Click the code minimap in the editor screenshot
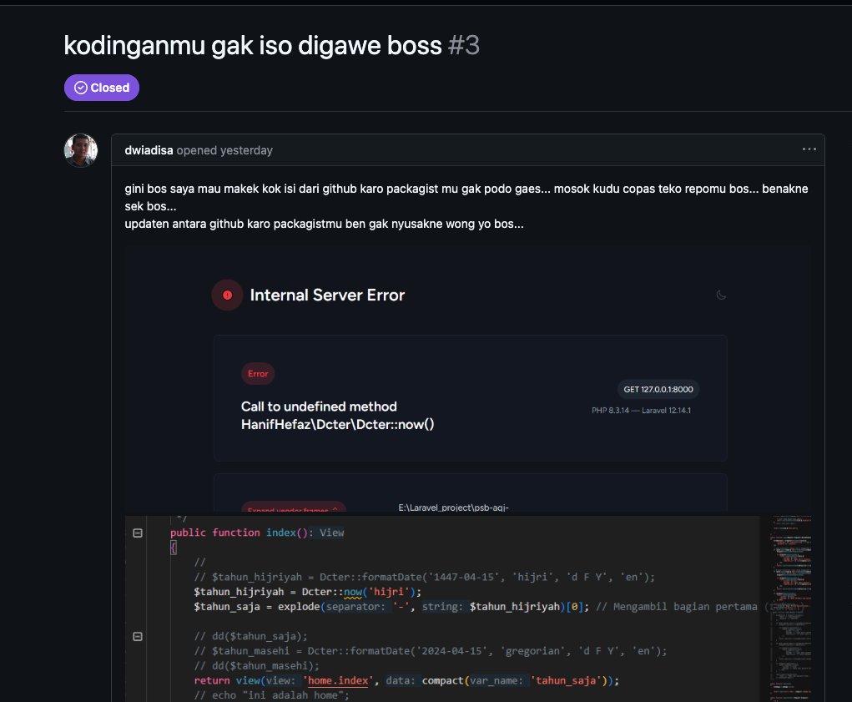This screenshot has width=852, height=702. click(x=790, y=609)
